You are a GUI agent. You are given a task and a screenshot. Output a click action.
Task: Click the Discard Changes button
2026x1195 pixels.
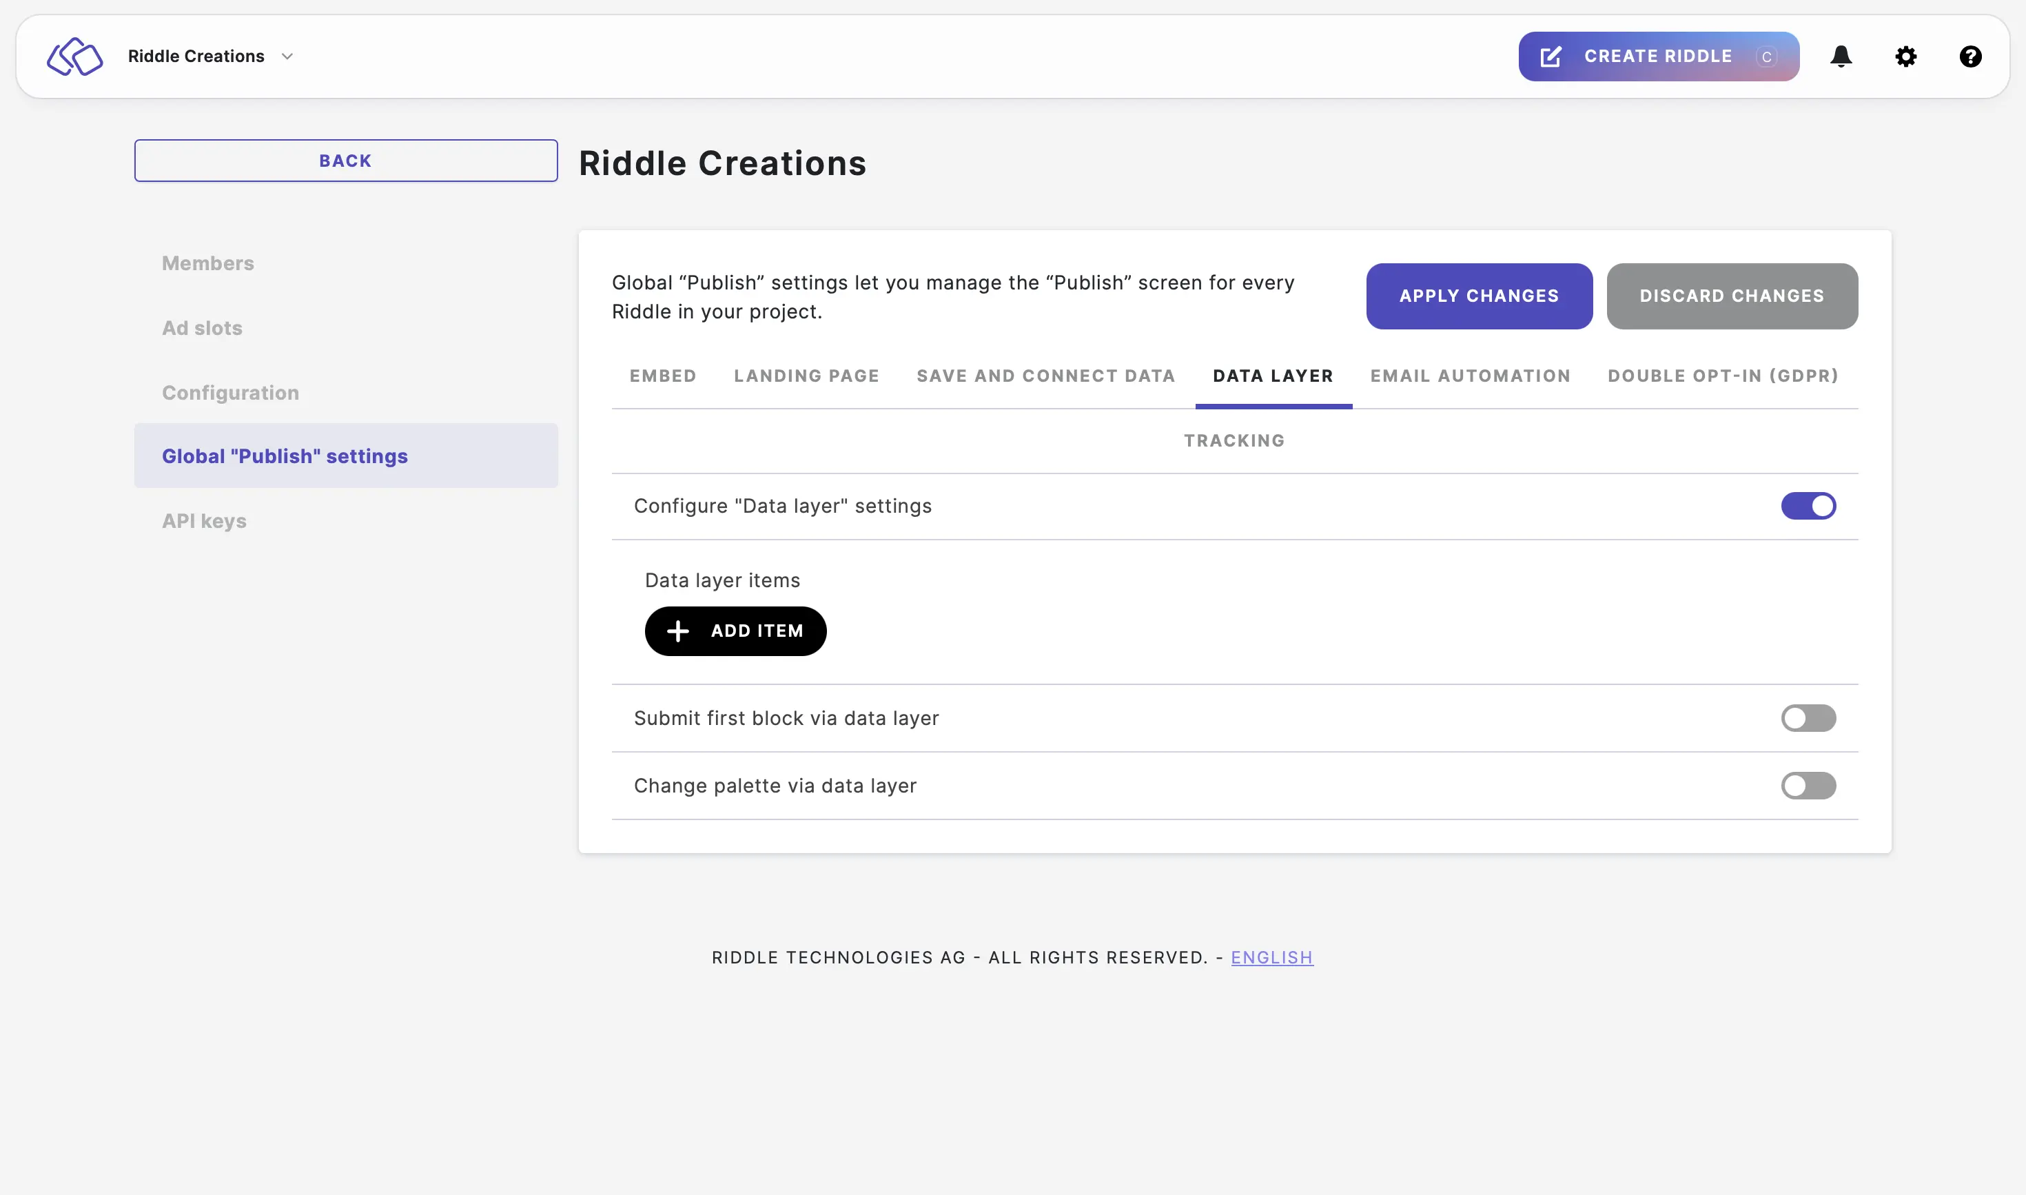click(1731, 296)
